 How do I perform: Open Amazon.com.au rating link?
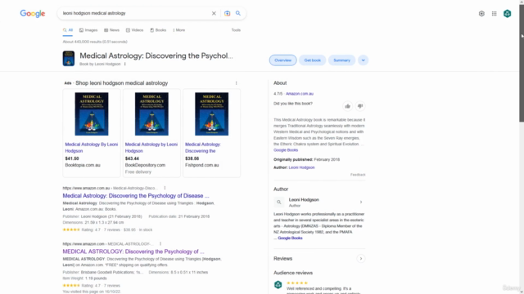[300, 94]
